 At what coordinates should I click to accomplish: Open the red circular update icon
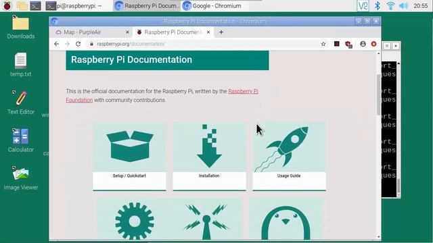[373, 44]
